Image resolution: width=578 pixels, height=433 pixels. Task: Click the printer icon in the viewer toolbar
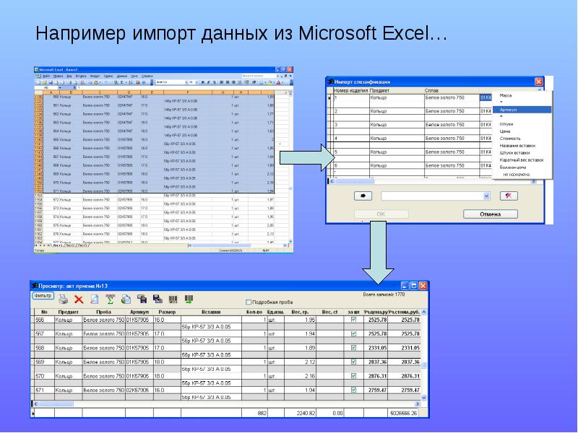[62, 299]
